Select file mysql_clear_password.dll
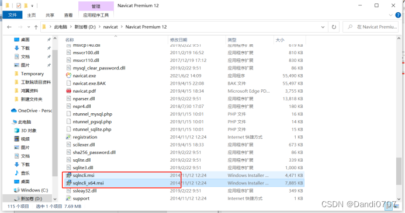The width and height of the screenshot is (405, 213). pos(99,68)
